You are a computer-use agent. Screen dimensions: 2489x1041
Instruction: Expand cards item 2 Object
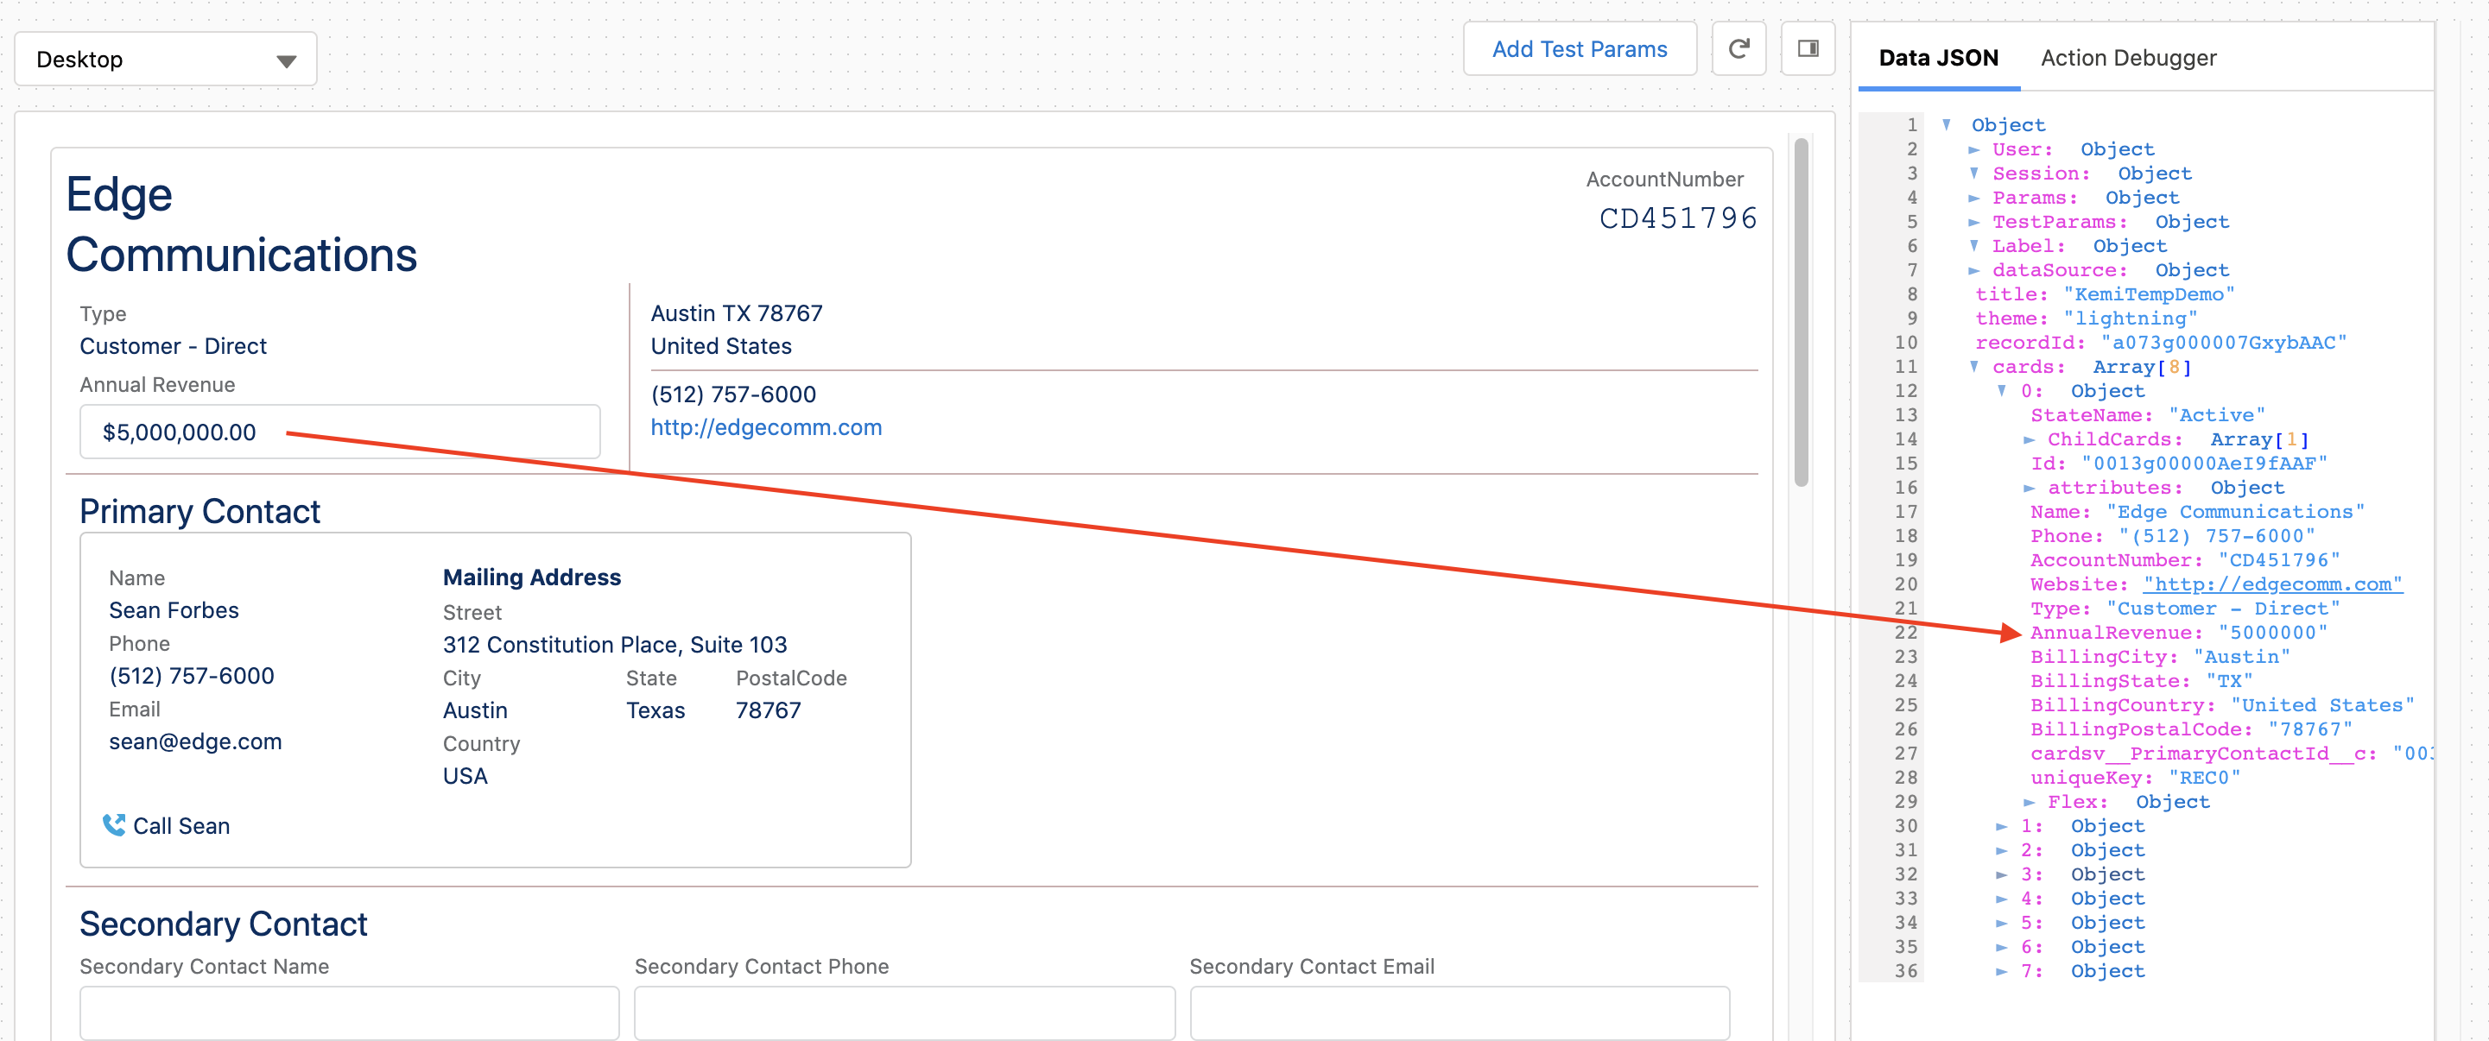(2002, 851)
